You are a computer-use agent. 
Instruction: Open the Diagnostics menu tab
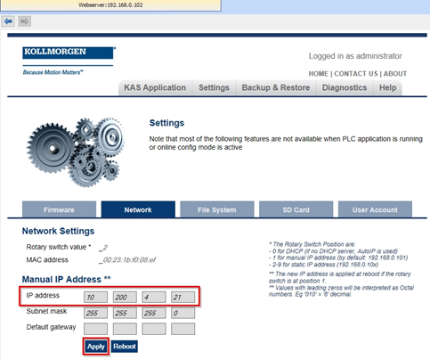click(x=345, y=88)
